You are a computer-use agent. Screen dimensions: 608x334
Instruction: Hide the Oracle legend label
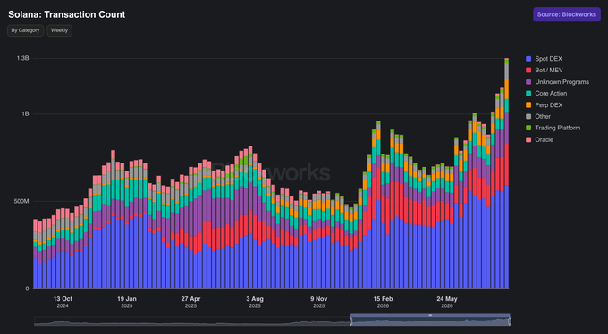(x=544, y=139)
